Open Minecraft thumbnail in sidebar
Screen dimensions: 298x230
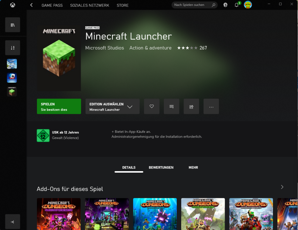[x=12, y=92]
